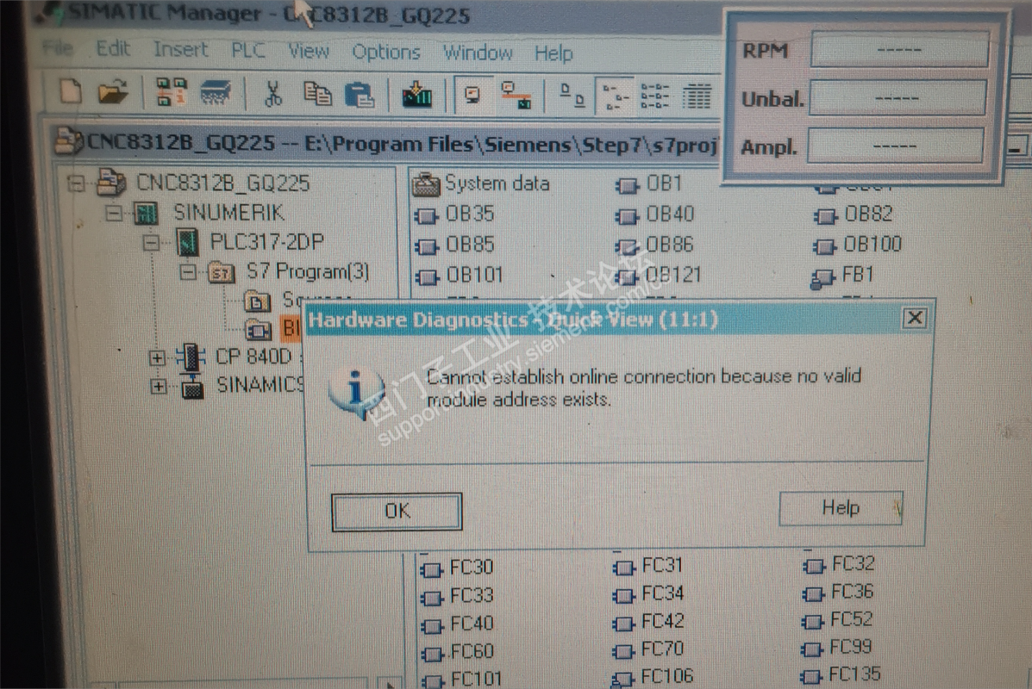Image resolution: width=1032 pixels, height=689 pixels.
Task: Collapse the PLC317-2DP node
Action: (151, 243)
